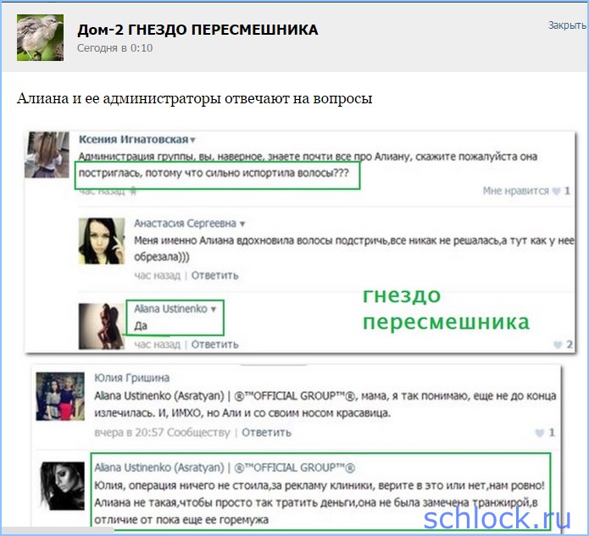Open the OFFICIAL GROUP avatar thumbnail
Viewport: 589px width, 536px height.
[63, 486]
